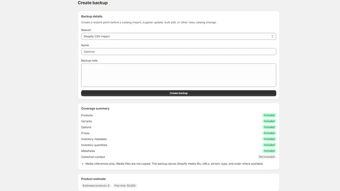Click the Included badge for Inventory metadata

click(269, 139)
